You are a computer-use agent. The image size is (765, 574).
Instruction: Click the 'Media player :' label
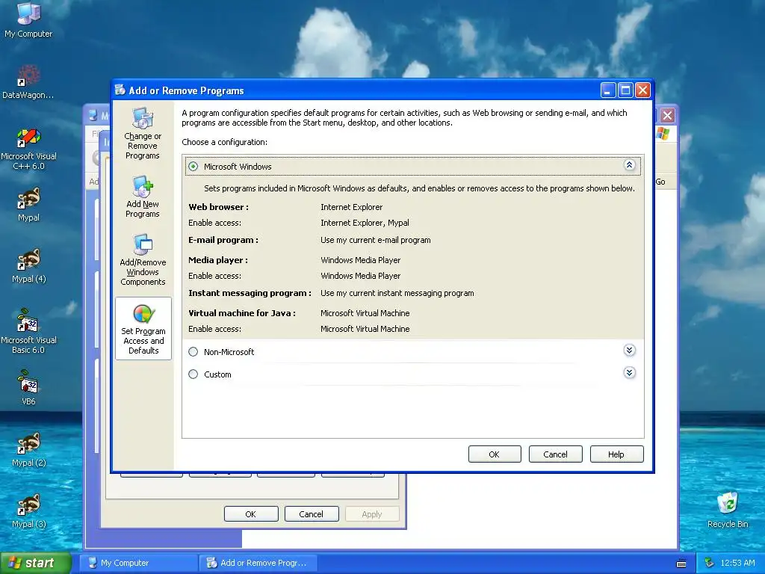tap(218, 260)
